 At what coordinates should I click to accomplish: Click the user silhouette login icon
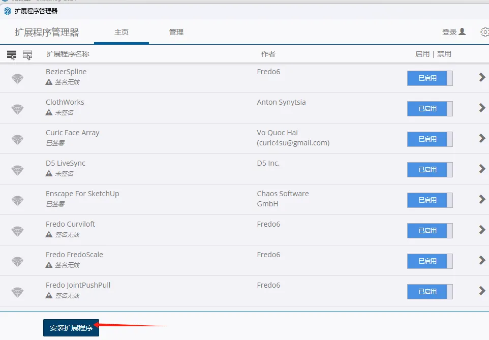click(x=463, y=32)
